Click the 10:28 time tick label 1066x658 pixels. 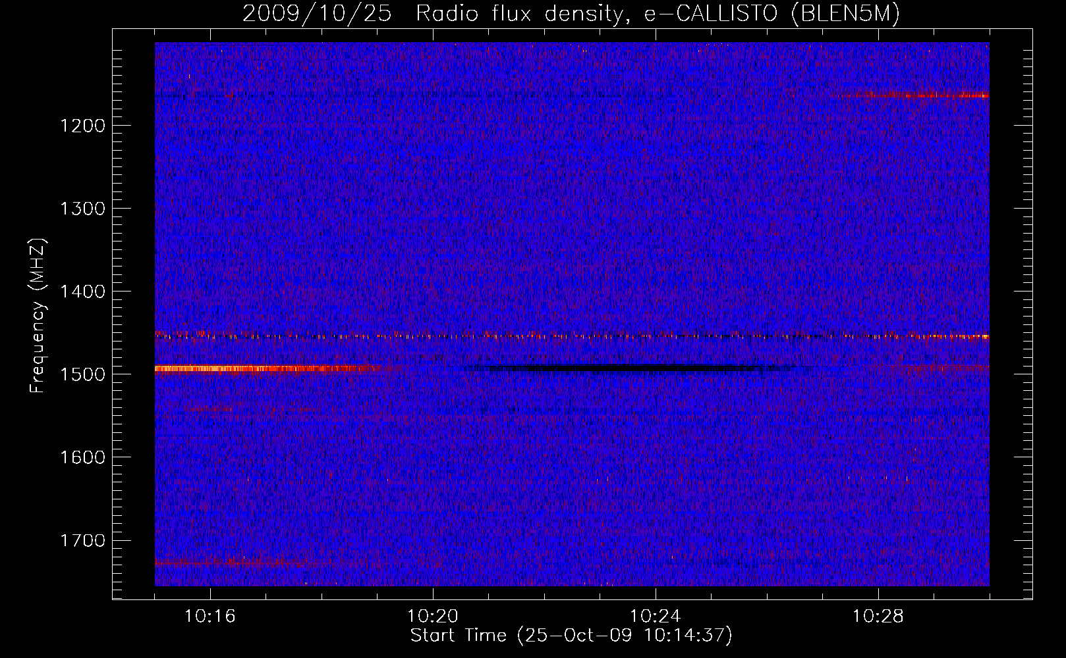[x=878, y=617]
